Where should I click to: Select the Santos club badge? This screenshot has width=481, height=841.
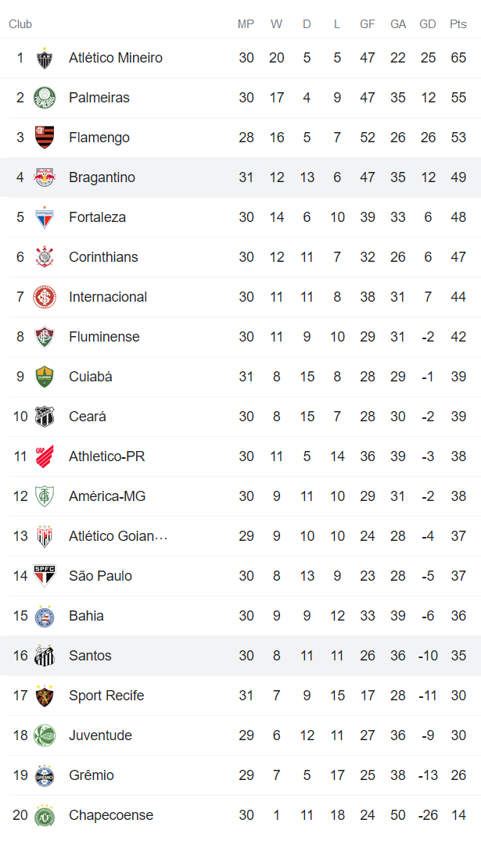click(45, 656)
